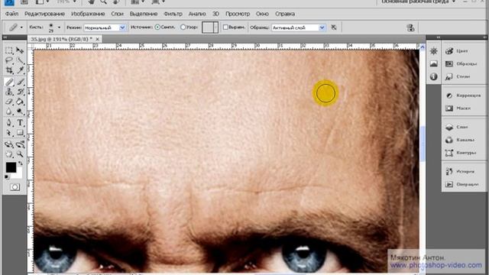The width and height of the screenshot is (489, 275).
Task: Select the Dodge tool
Action: pyautogui.click(x=21, y=112)
